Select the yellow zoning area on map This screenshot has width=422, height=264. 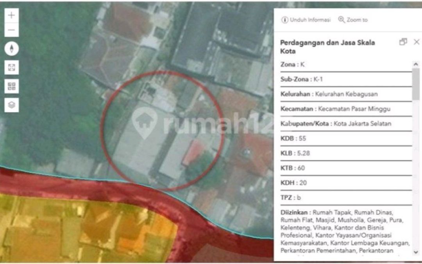(x=78, y=230)
